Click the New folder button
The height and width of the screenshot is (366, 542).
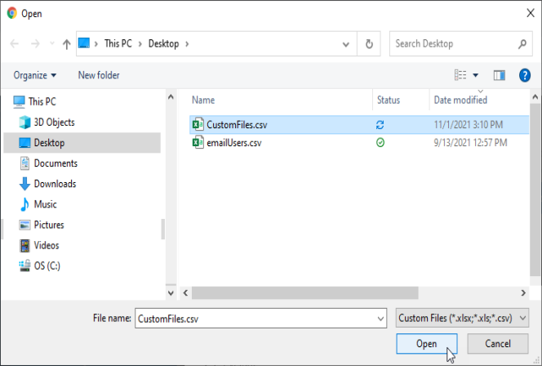tap(99, 75)
